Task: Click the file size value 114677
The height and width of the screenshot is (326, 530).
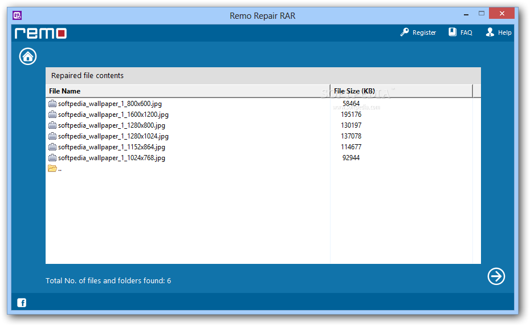Action: coord(351,147)
